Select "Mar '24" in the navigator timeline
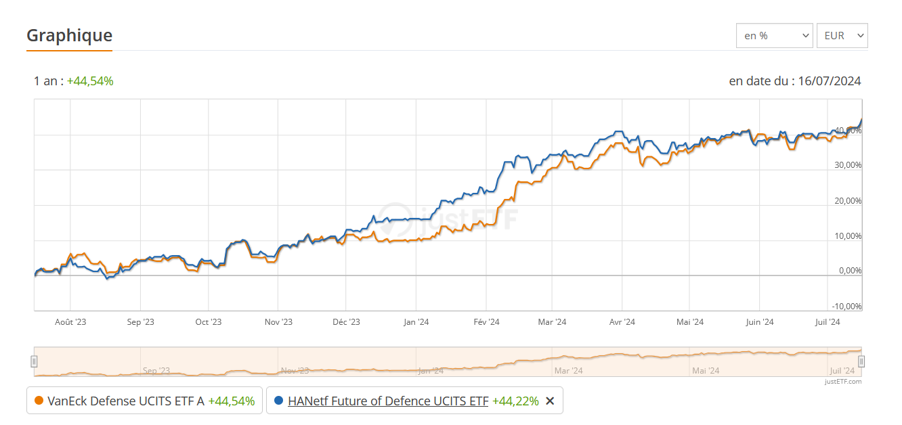This screenshot has height=425, width=902. [567, 370]
